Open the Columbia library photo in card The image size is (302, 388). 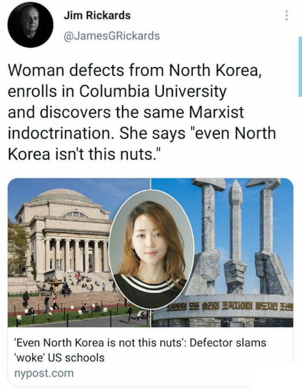click(79, 252)
